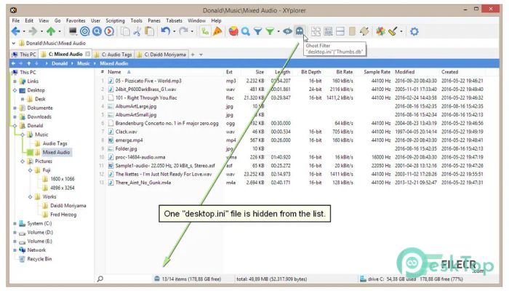Toggle the eye show-hidden icon

click(x=287, y=31)
